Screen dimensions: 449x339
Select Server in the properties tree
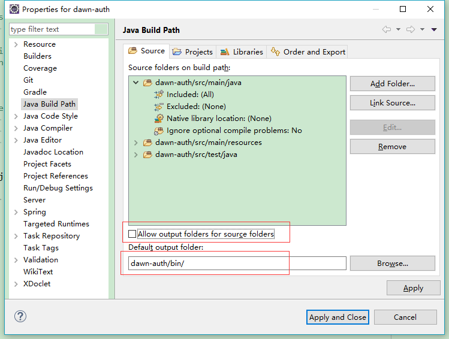point(34,200)
